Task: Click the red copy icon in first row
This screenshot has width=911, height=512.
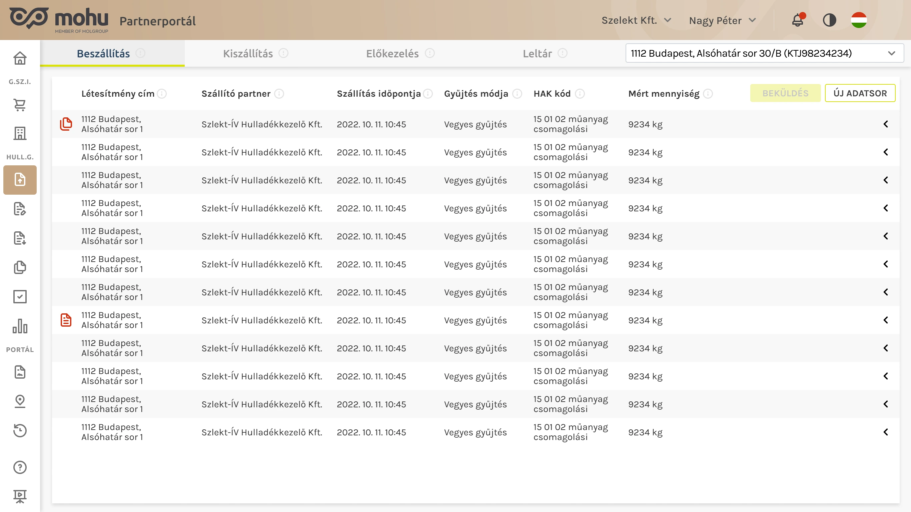Action: coord(66,124)
